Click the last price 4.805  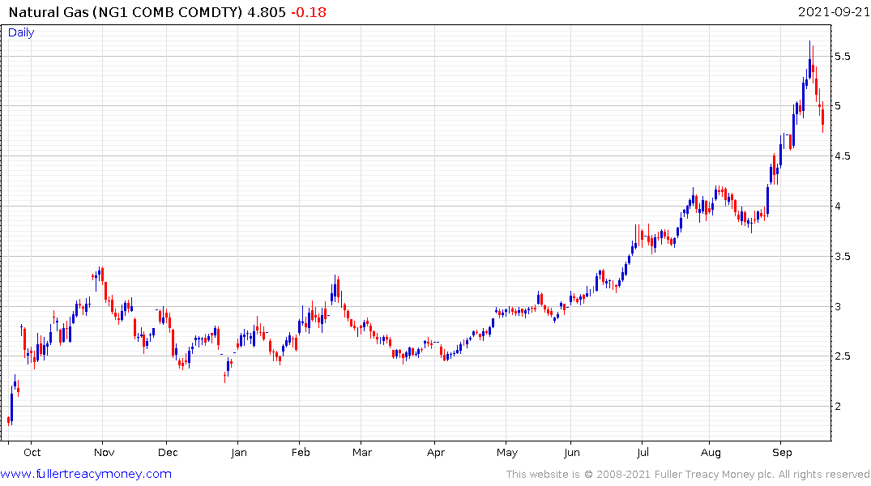click(267, 12)
